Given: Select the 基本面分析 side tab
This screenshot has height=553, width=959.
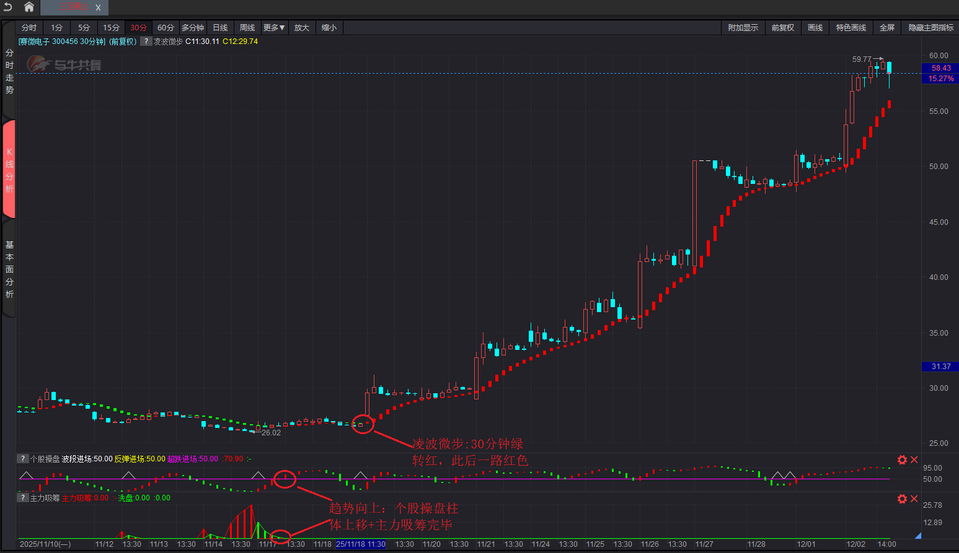Looking at the screenshot, I should pos(9,269).
